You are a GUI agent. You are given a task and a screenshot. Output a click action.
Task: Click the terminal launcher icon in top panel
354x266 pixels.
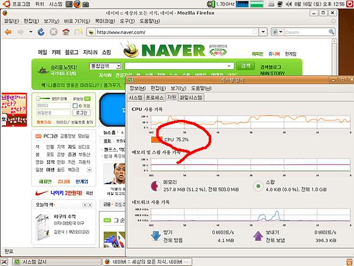click(x=69, y=4)
